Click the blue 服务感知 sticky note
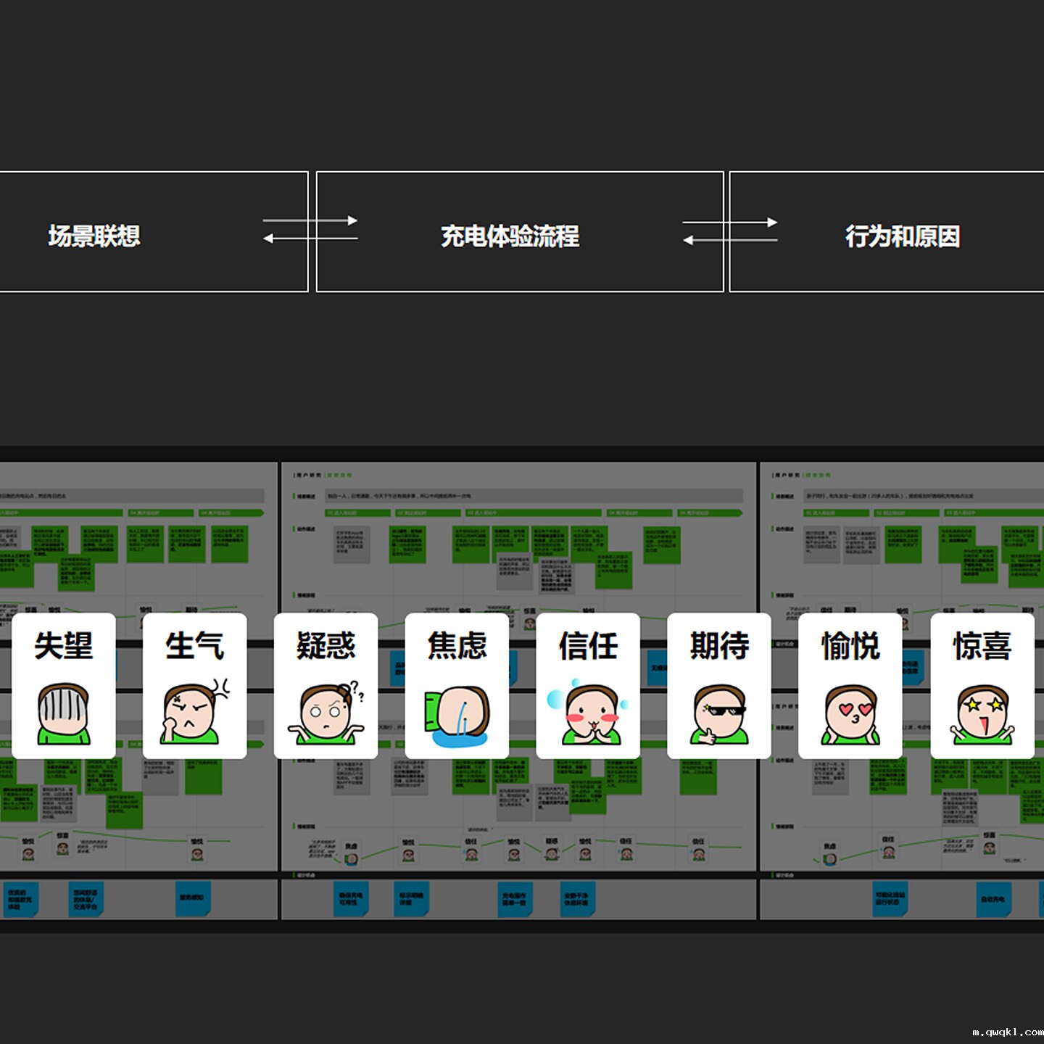The width and height of the screenshot is (1044, 1044). pyautogui.click(x=192, y=898)
